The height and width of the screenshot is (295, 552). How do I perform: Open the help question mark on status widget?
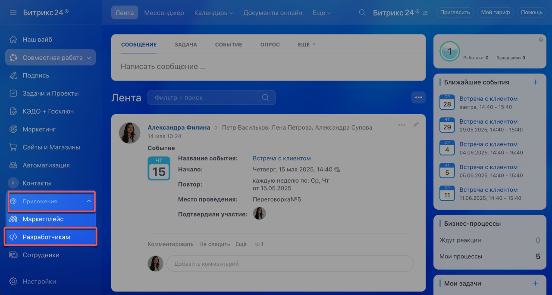tap(541, 40)
